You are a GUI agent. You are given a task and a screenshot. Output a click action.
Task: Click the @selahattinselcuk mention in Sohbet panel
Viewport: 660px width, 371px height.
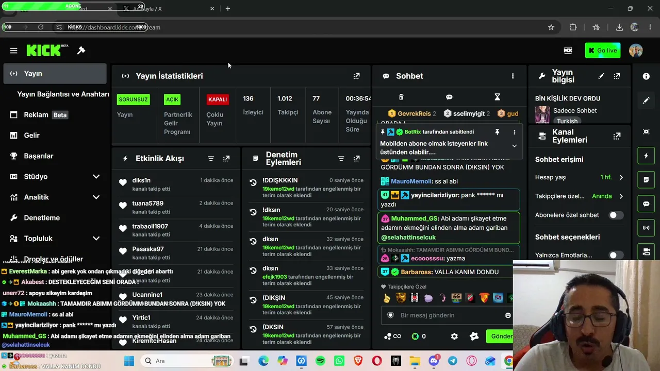point(408,238)
